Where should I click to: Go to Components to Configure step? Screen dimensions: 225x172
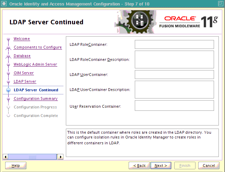38,48
